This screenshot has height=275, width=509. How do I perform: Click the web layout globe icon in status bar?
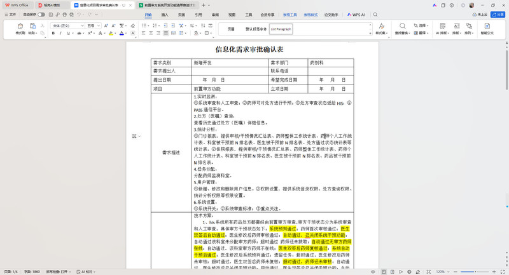click(x=409, y=272)
